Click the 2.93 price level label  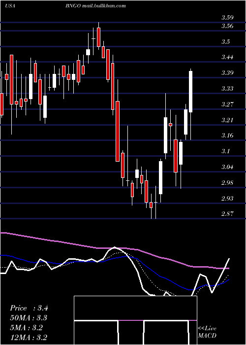pos(227,198)
